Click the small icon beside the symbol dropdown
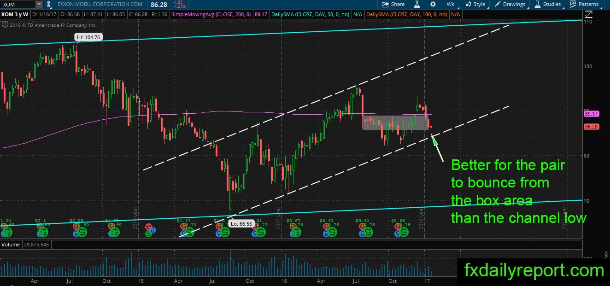The width and height of the screenshot is (610, 286). (x=49, y=4)
